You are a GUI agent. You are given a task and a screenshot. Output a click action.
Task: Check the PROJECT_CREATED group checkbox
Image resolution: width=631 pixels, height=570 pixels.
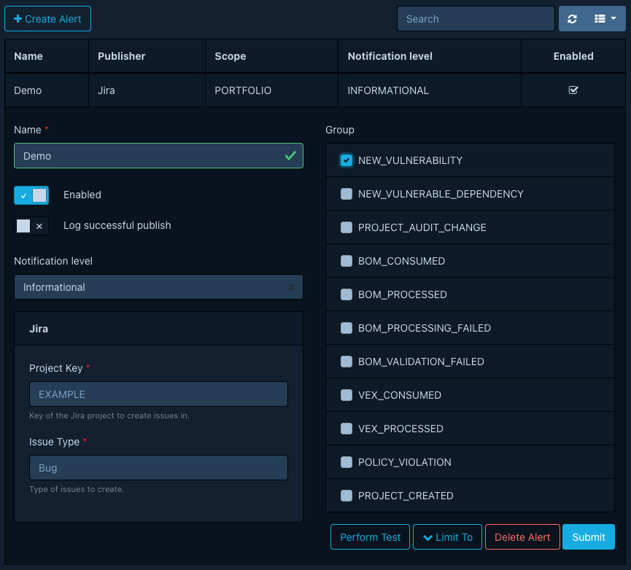tap(346, 496)
